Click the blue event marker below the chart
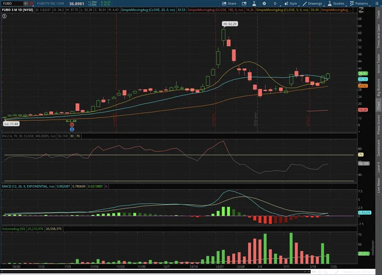 pos(72,129)
